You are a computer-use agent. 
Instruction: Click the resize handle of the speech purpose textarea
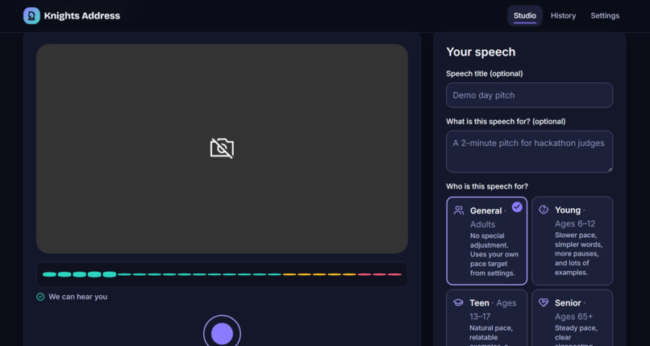(610, 169)
